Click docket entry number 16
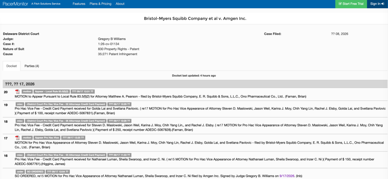 coord(6,156)
